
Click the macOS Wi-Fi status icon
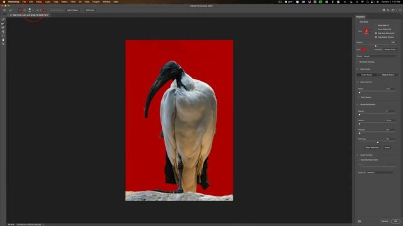point(363,2)
